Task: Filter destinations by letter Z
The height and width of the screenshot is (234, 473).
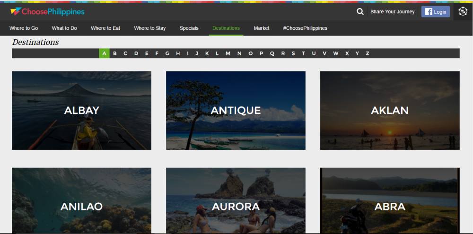Action: pos(368,53)
